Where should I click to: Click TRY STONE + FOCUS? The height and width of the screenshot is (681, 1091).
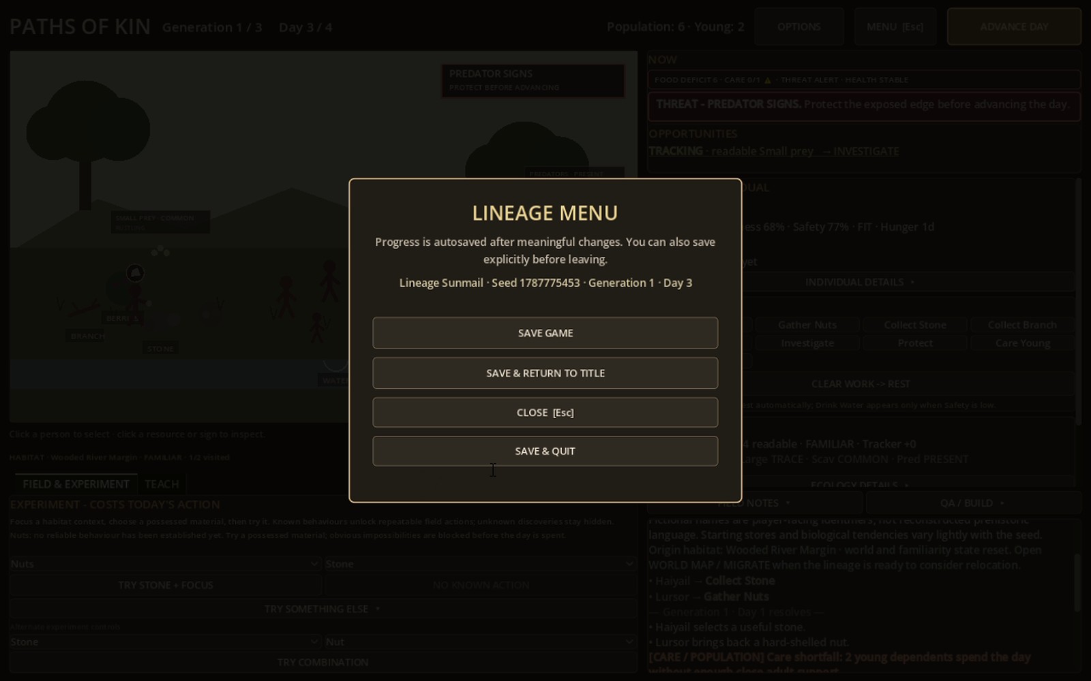165,585
